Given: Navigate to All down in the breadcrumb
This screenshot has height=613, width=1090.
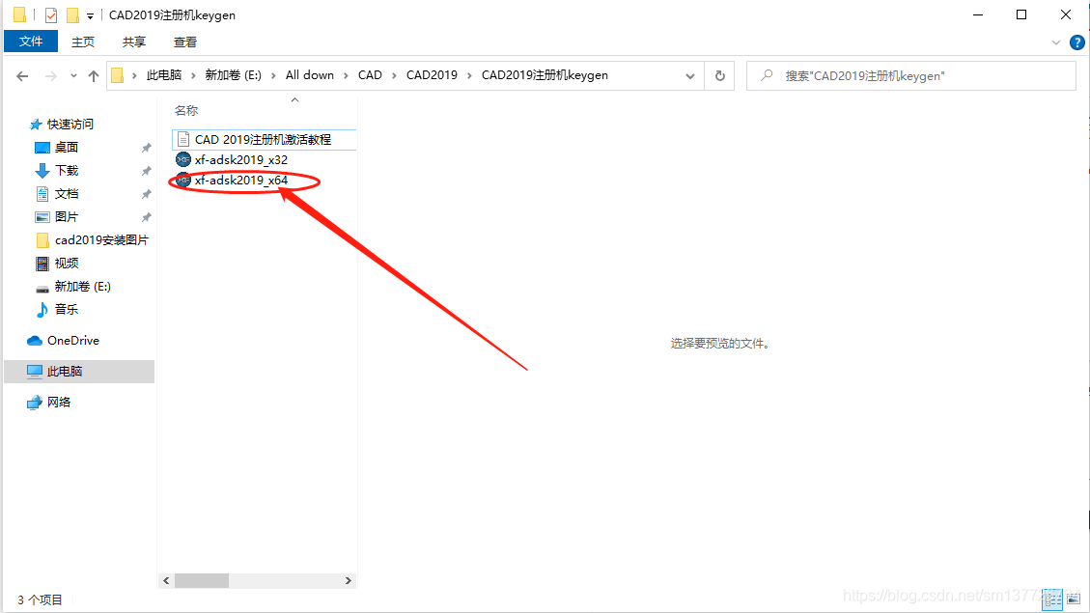Looking at the screenshot, I should (x=309, y=75).
